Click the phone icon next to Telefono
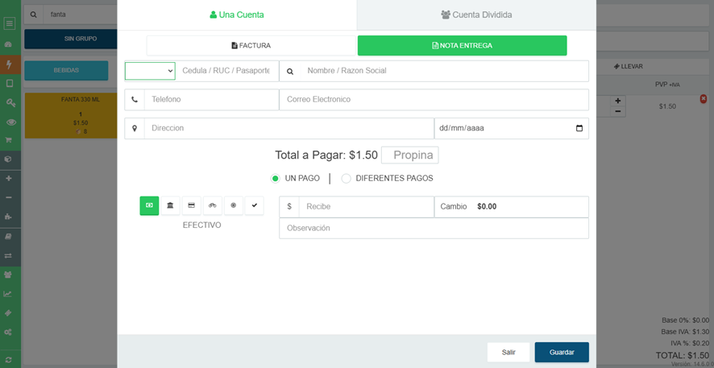This screenshot has width=714, height=368. 135,100
